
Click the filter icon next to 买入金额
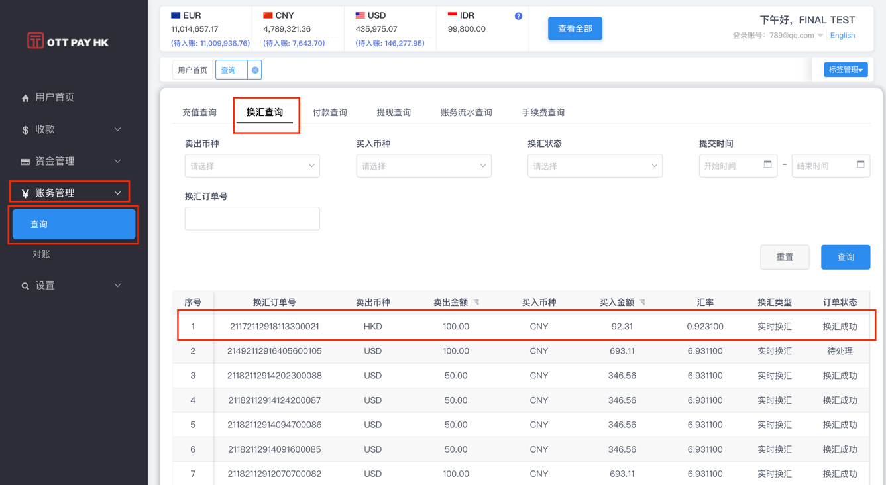[642, 303]
